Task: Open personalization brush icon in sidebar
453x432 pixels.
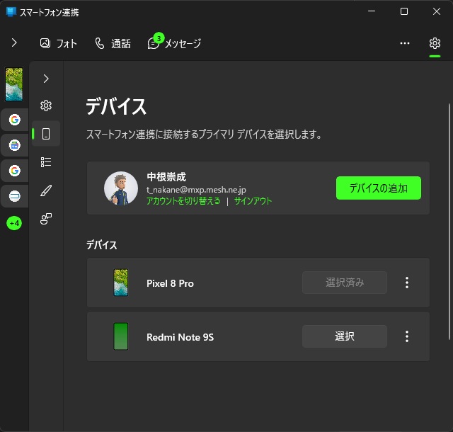Action: (x=46, y=191)
